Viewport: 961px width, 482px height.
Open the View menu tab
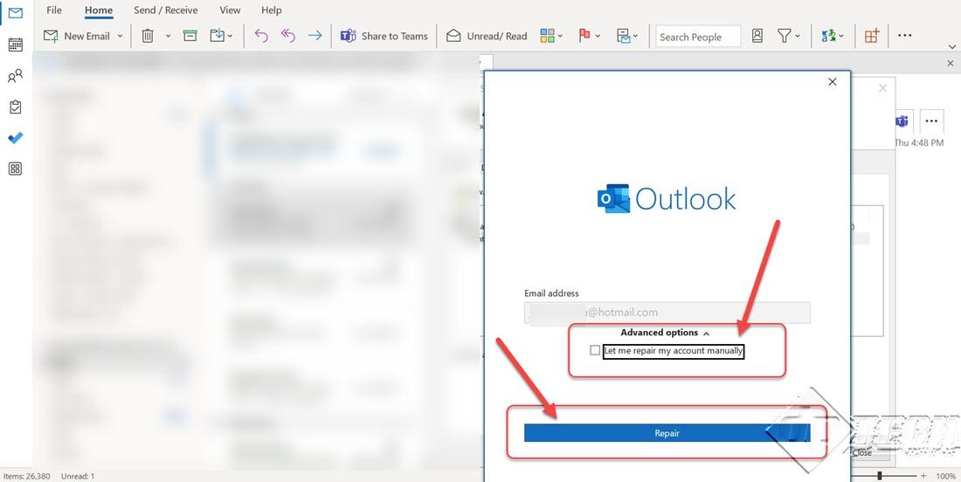tap(230, 10)
